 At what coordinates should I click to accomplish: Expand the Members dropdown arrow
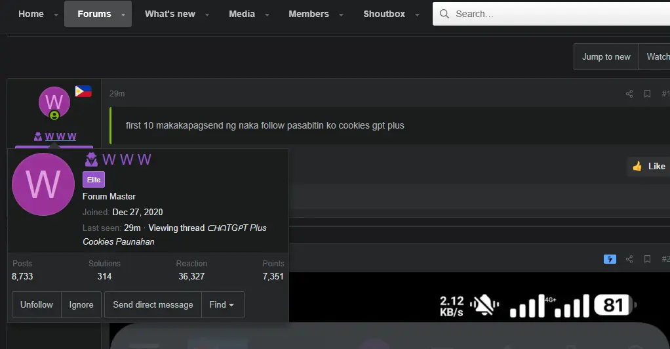pyautogui.click(x=341, y=14)
